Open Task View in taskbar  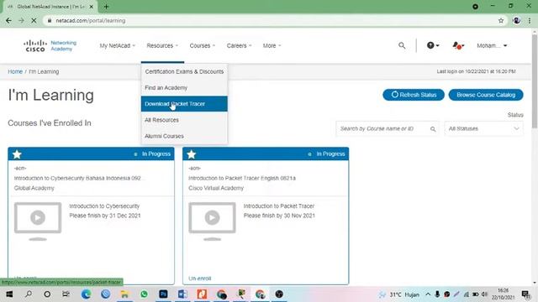(x=66, y=294)
